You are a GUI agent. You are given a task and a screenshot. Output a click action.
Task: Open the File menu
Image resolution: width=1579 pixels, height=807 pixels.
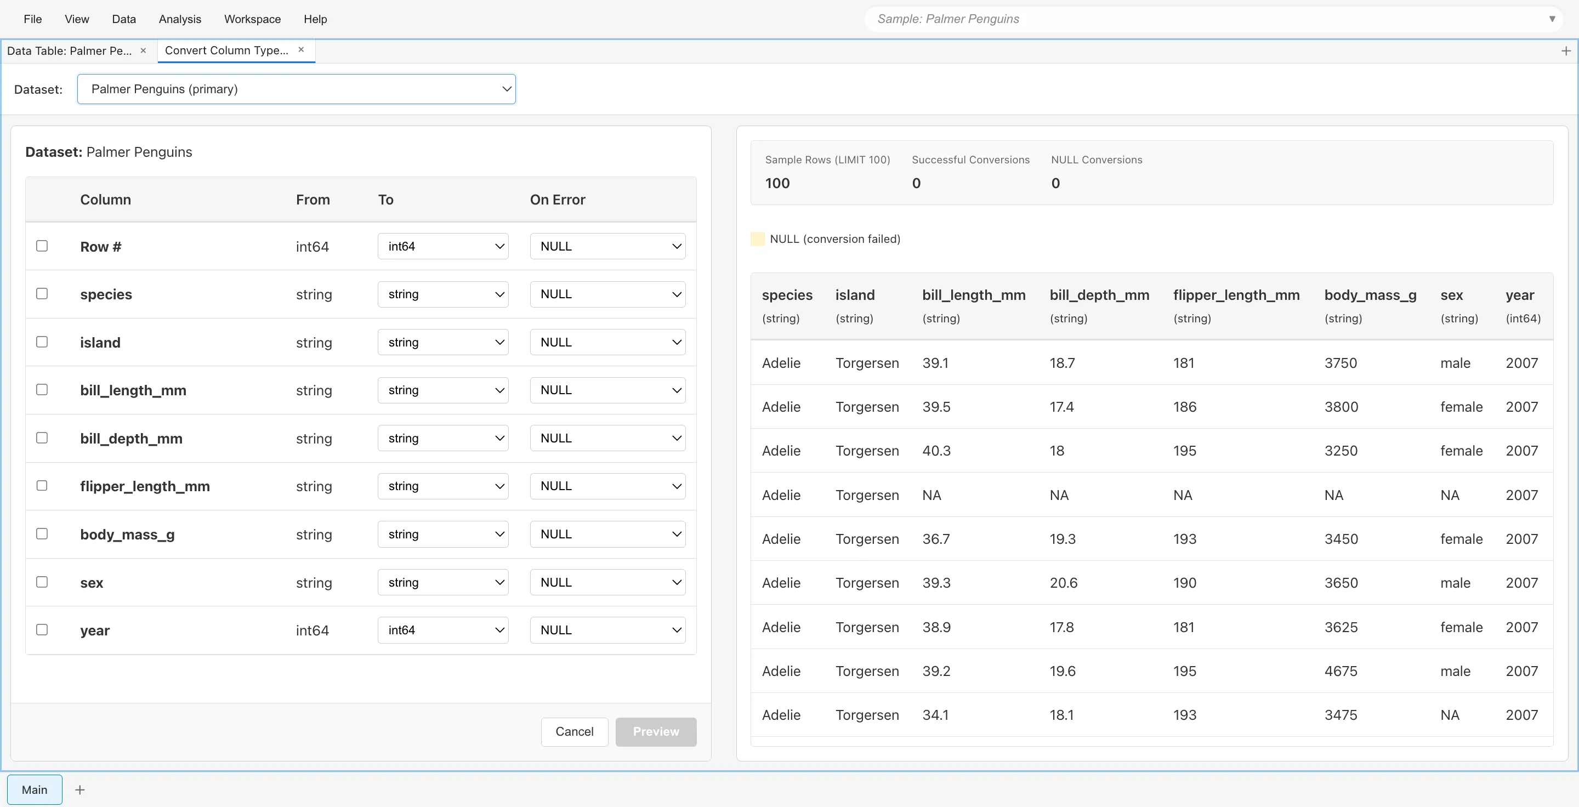coord(32,19)
